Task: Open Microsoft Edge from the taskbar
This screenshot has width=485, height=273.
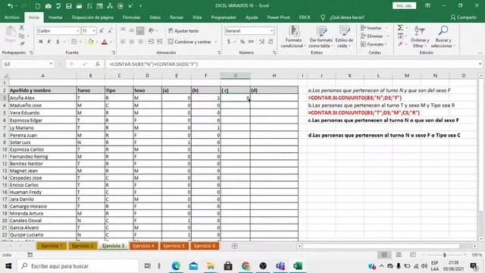Action: 176,265
